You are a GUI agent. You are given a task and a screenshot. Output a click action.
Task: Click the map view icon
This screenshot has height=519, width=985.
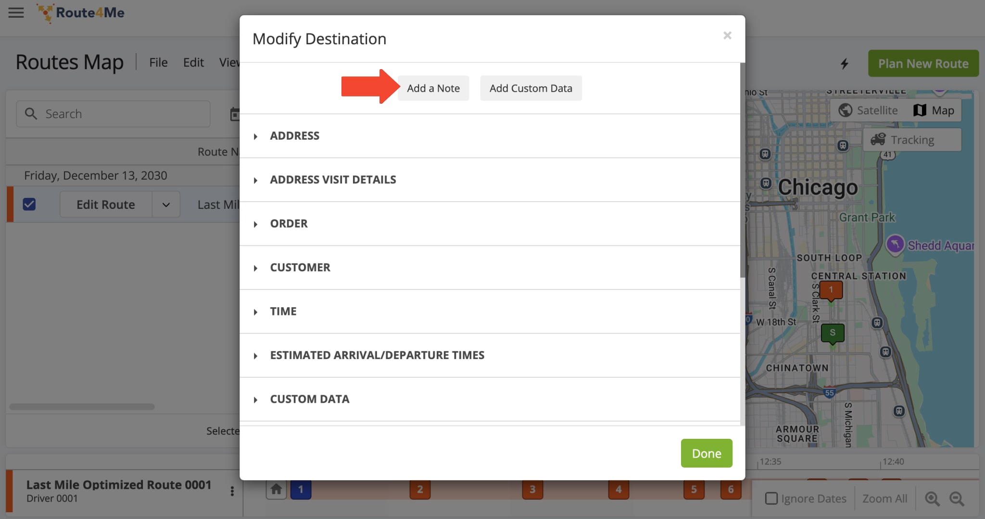pos(919,110)
